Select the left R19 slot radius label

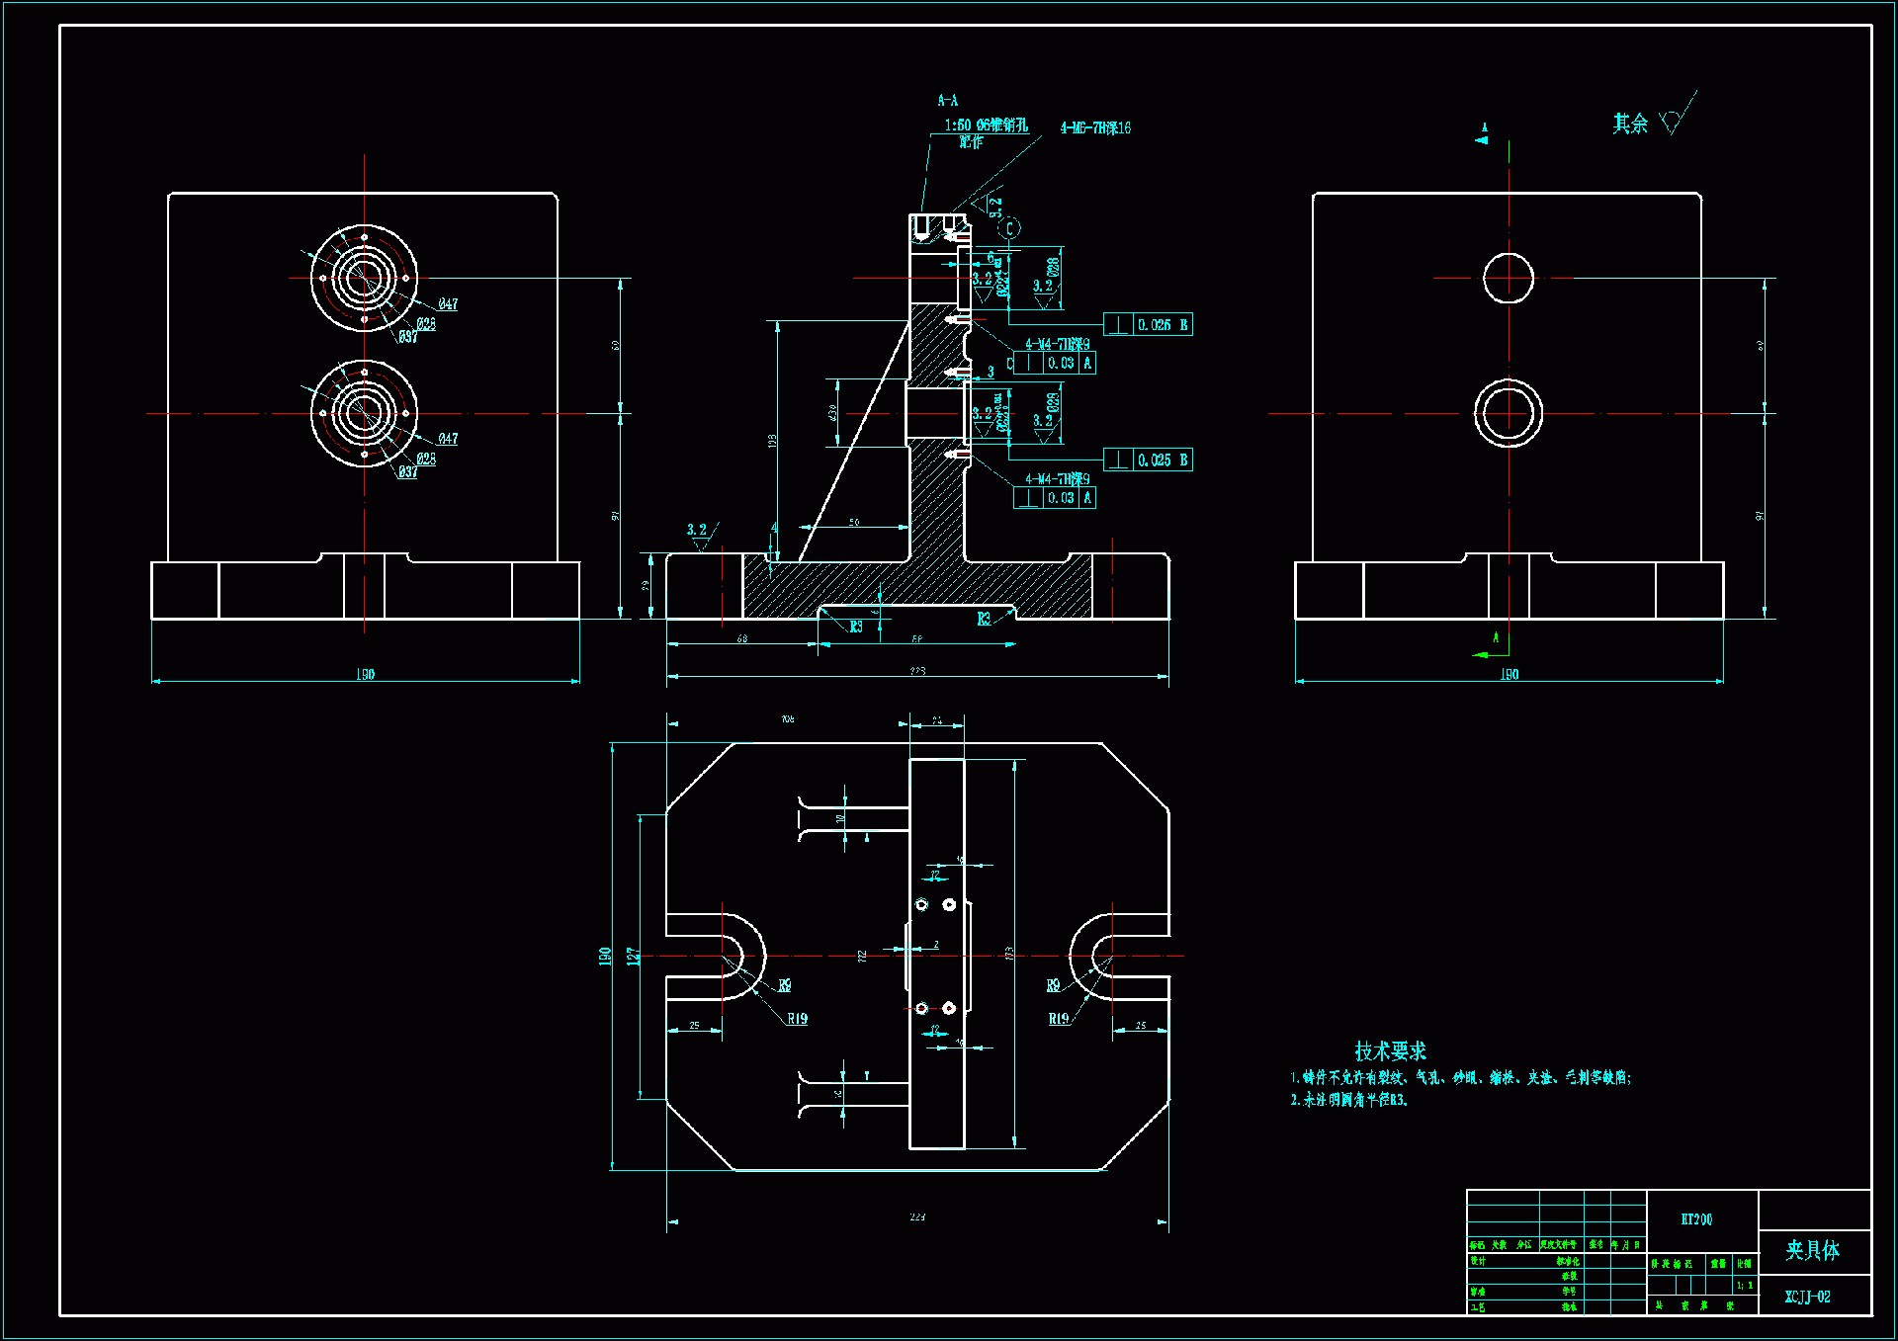pos(797,1019)
